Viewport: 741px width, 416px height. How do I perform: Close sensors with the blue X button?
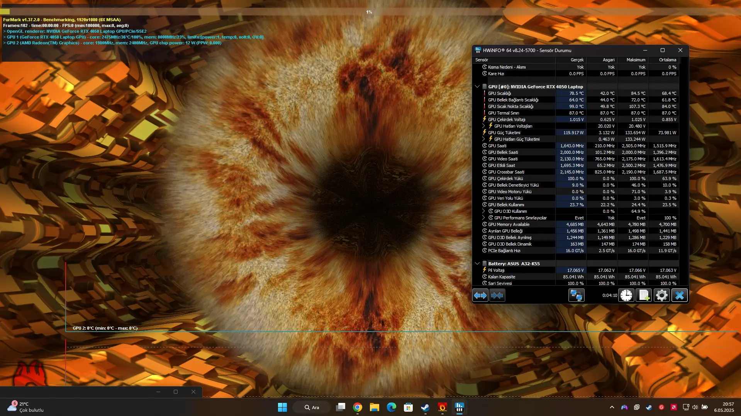click(680, 295)
